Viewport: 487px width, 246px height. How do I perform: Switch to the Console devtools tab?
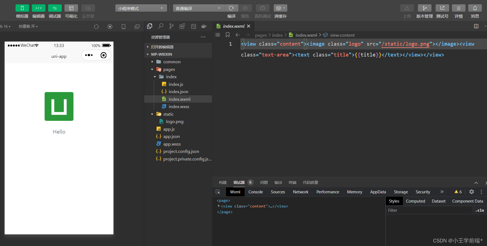[x=255, y=192]
